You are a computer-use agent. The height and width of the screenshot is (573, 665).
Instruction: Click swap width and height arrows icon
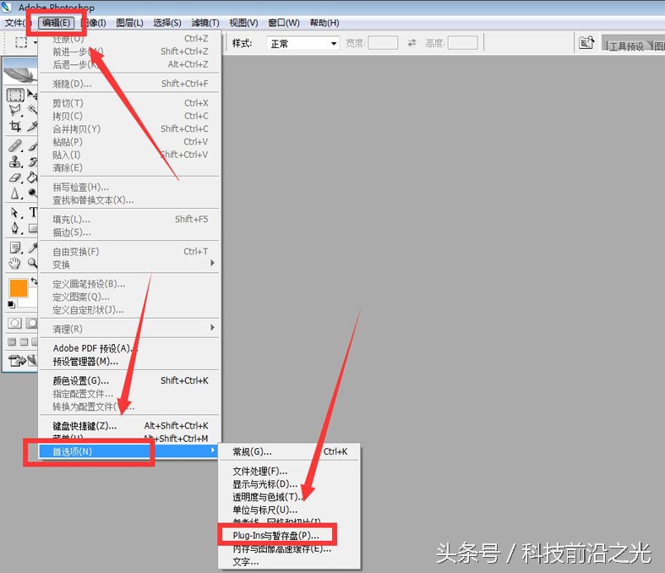click(x=412, y=43)
